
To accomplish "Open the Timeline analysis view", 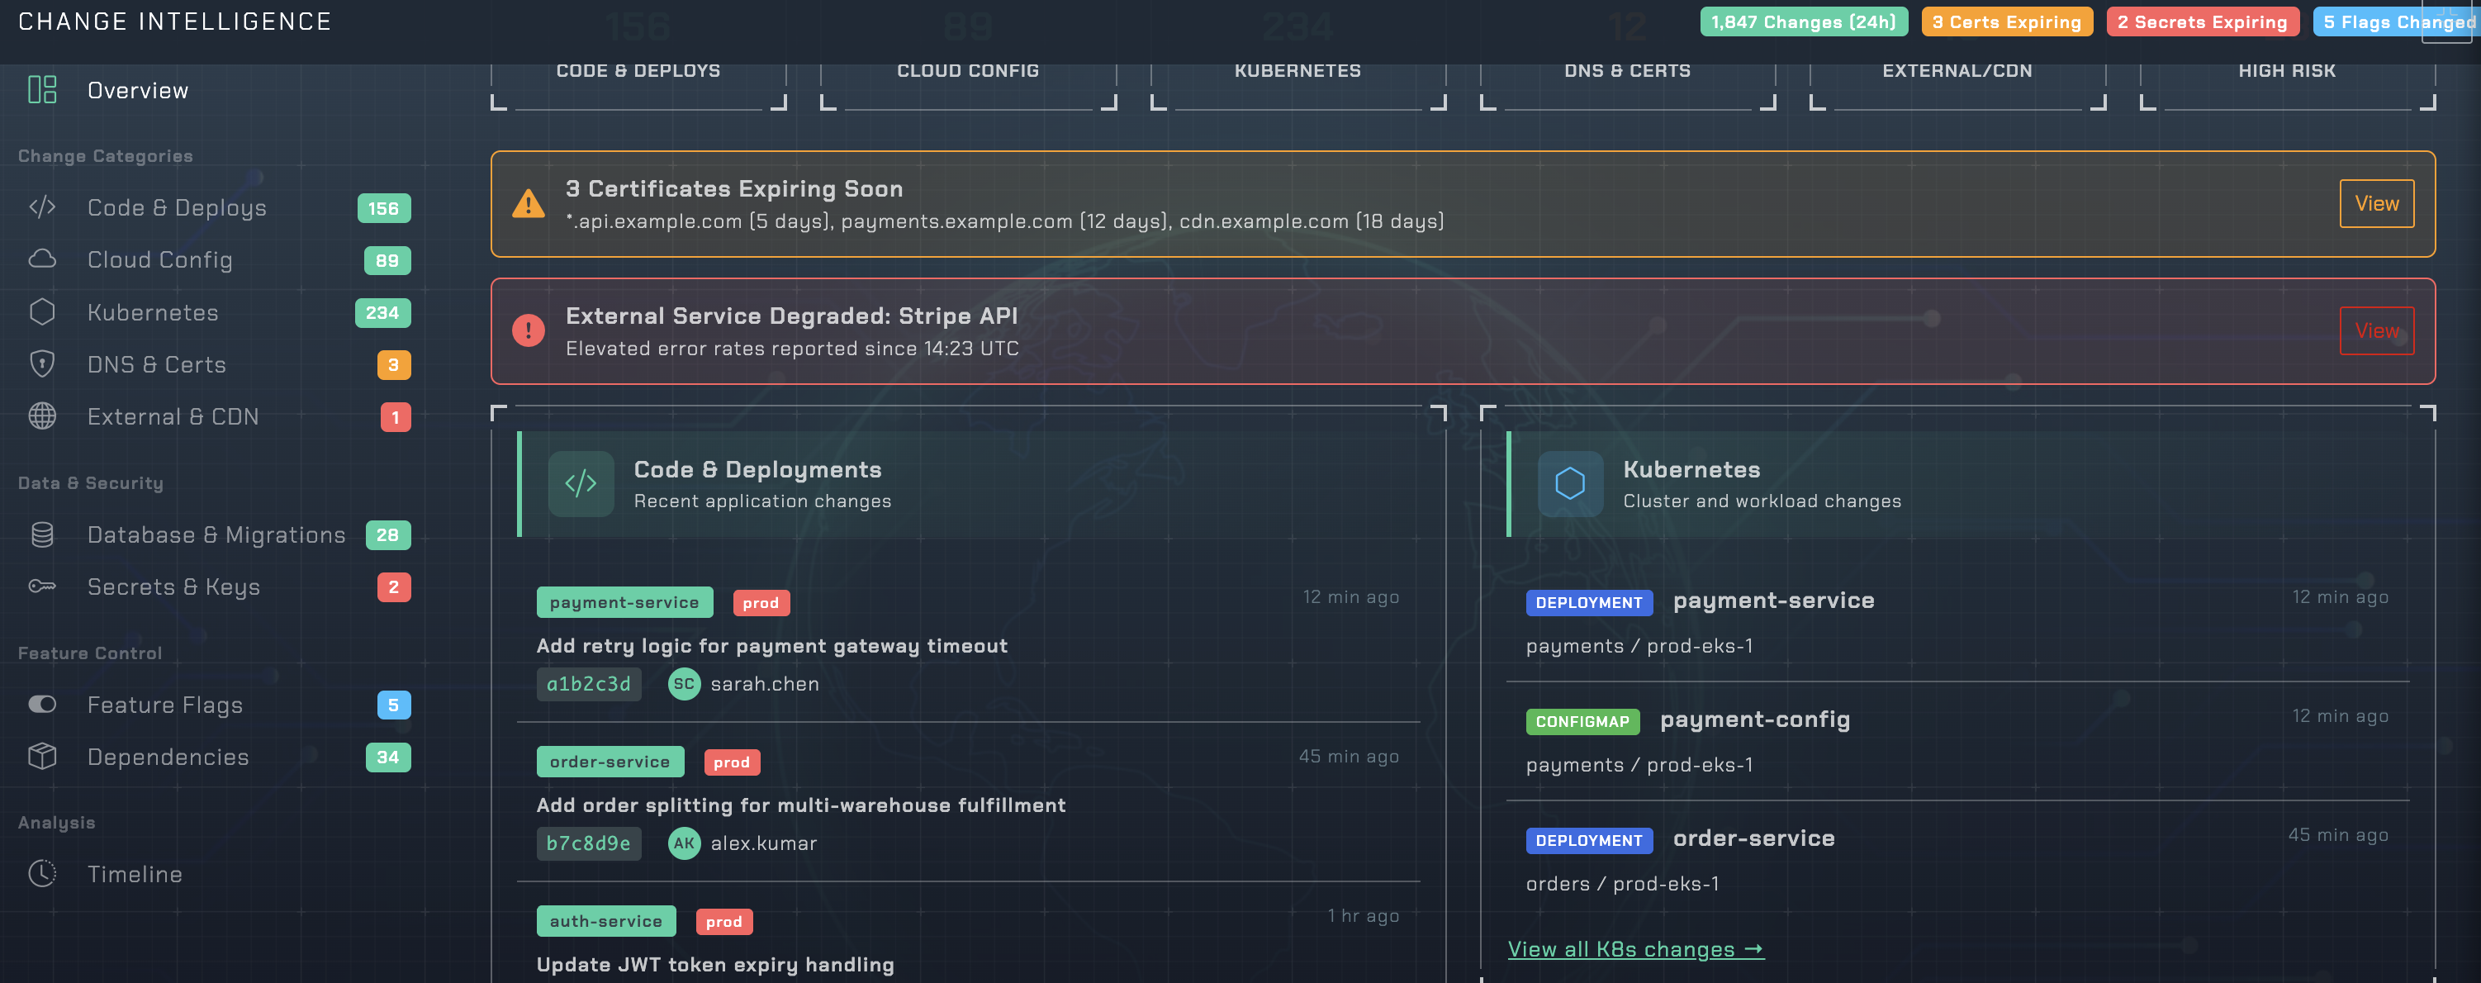I will point(134,874).
